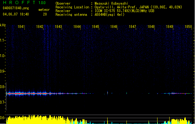The height and width of the screenshot is (124, 195).
Task: Click the Receiving antenna field label
Action: tap(71, 15)
